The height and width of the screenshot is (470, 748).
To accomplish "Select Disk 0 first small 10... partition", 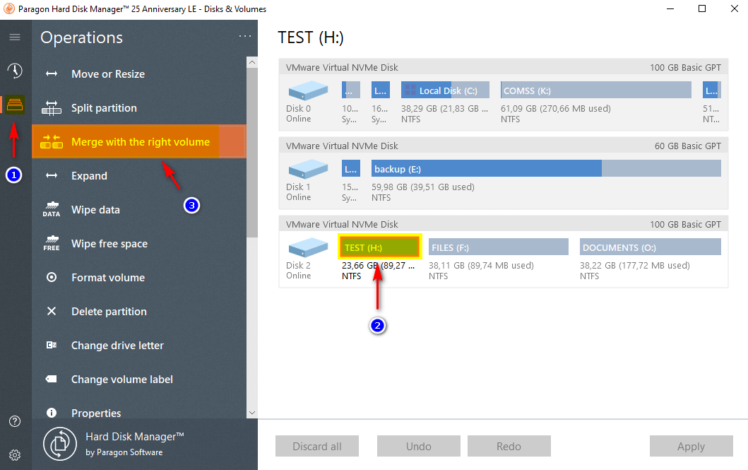I will pyautogui.click(x=350, y=90).
